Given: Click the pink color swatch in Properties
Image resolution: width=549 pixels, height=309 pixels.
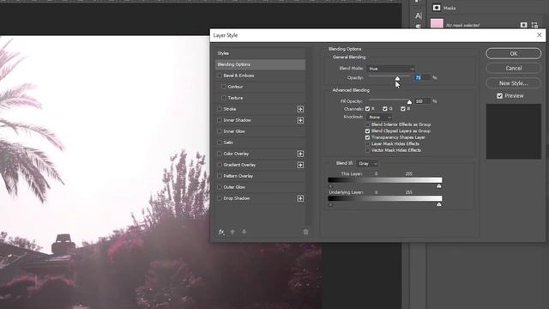Looking at the screenshot, I should tap(437, 23).
